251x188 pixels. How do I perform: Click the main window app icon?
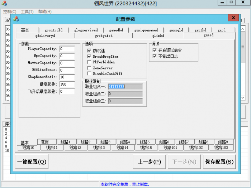point(5,3)
